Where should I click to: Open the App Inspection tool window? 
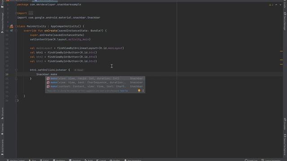[133, 160]
